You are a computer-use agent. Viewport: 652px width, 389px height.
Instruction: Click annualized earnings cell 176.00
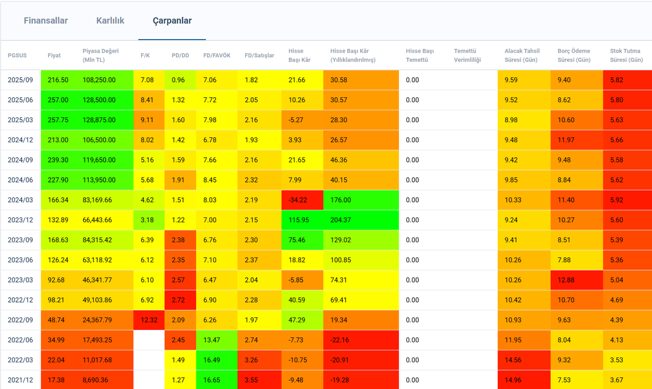tap(361, 200)
